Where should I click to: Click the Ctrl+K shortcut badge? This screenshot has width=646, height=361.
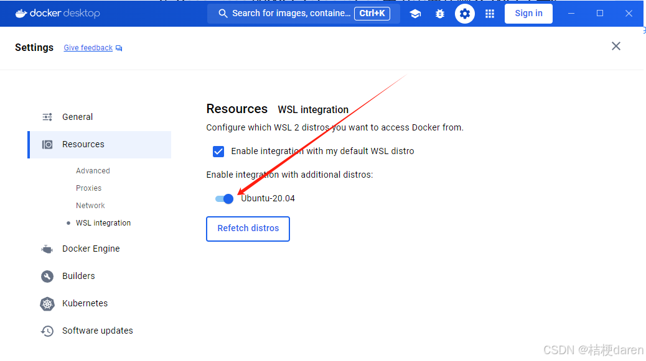(x=372, y=14)
